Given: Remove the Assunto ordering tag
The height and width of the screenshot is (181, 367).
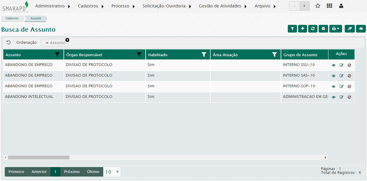Looking at the screenshot, I should [x=67, y=40].
